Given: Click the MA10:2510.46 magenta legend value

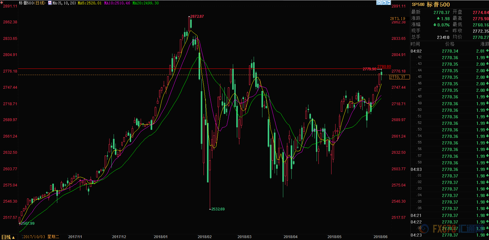Looking at the screenshot, I should click(117, 3).
